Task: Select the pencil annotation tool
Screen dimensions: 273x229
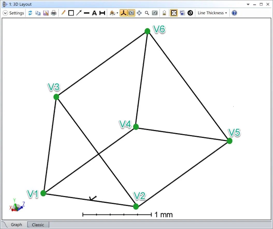Action: coord(63,13)
